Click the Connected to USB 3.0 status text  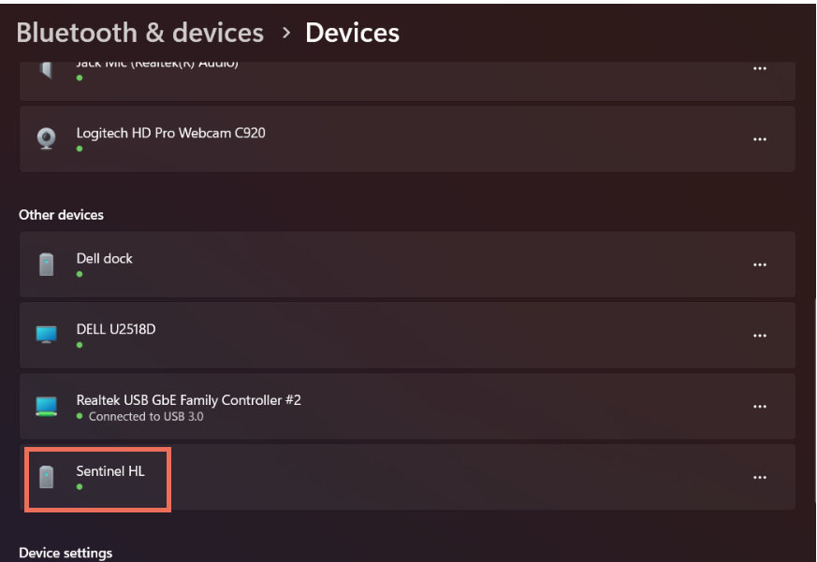click(146, 416)
